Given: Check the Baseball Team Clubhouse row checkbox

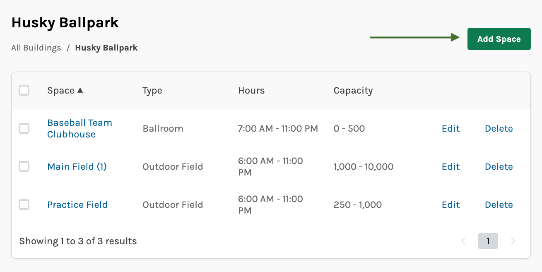Looking at the screenshot, I should click(24, 128).
